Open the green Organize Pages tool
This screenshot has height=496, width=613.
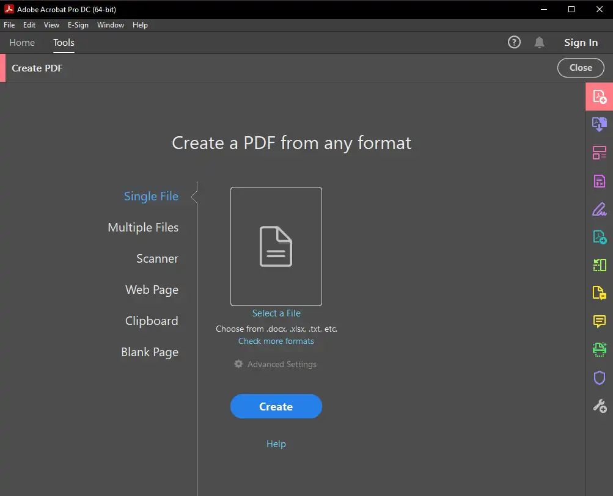tap(600, 265)
